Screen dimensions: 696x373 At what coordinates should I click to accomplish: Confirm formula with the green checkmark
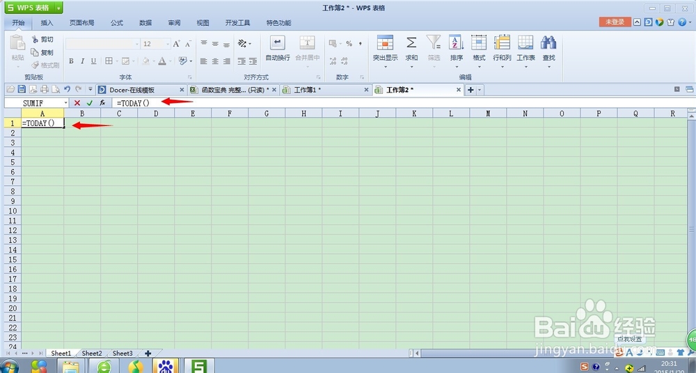[x=90, y=102]
